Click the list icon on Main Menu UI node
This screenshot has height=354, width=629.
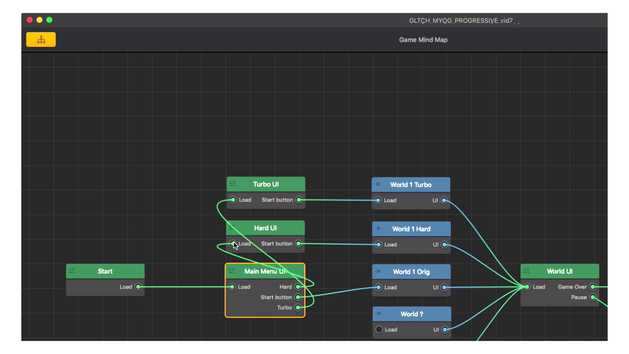(232, 271)
